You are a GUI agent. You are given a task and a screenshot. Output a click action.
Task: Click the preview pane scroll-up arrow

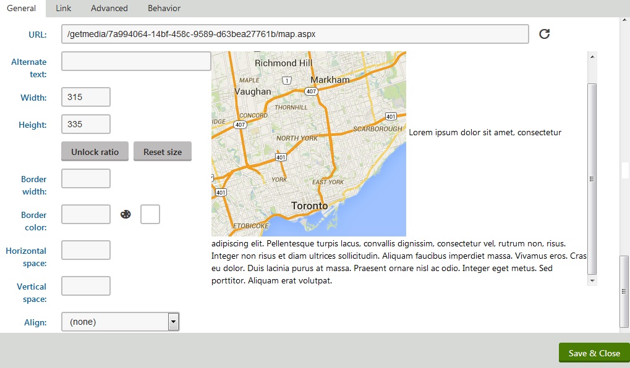coord(592,57)
